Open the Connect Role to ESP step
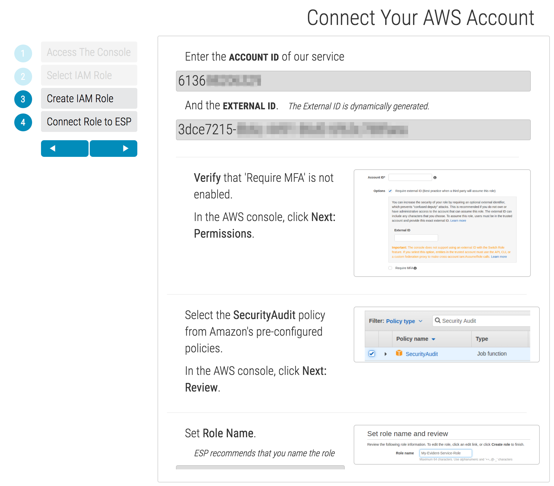The width and height of the screenshot is (554, 486). pyautogui.click(x=89, y=122)
